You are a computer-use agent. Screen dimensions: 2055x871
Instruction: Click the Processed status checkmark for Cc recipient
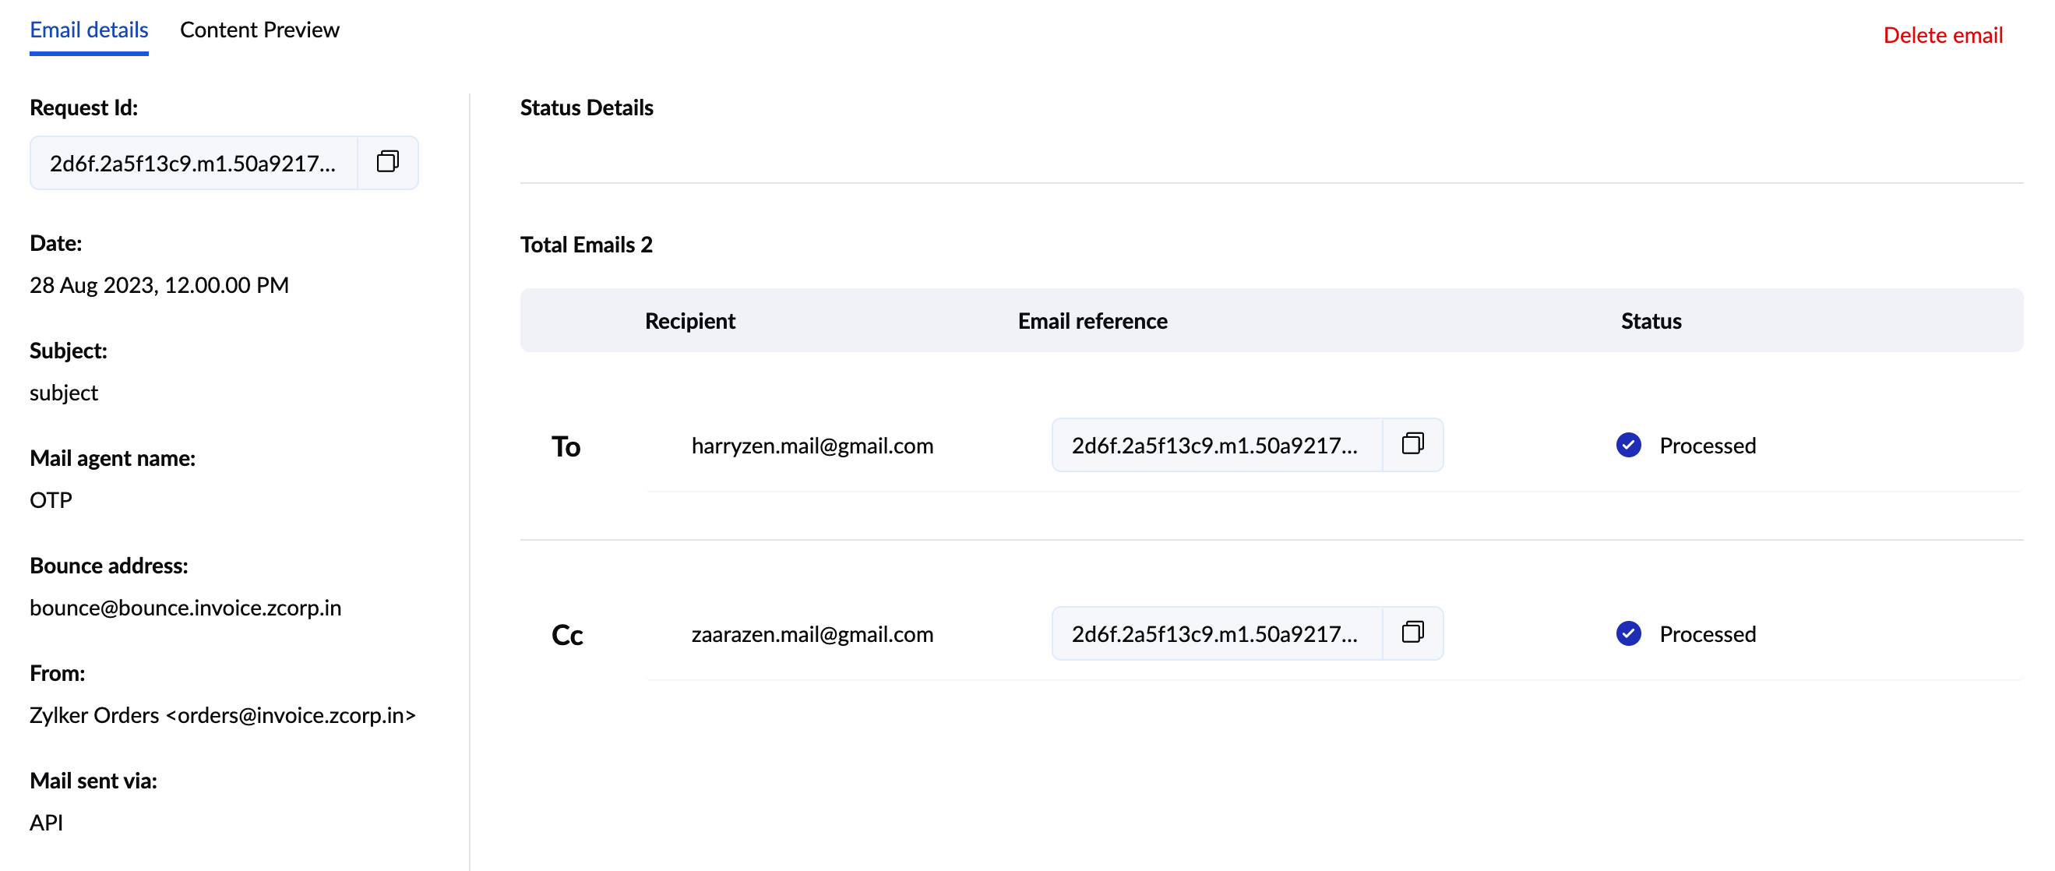coord(1628,633)
